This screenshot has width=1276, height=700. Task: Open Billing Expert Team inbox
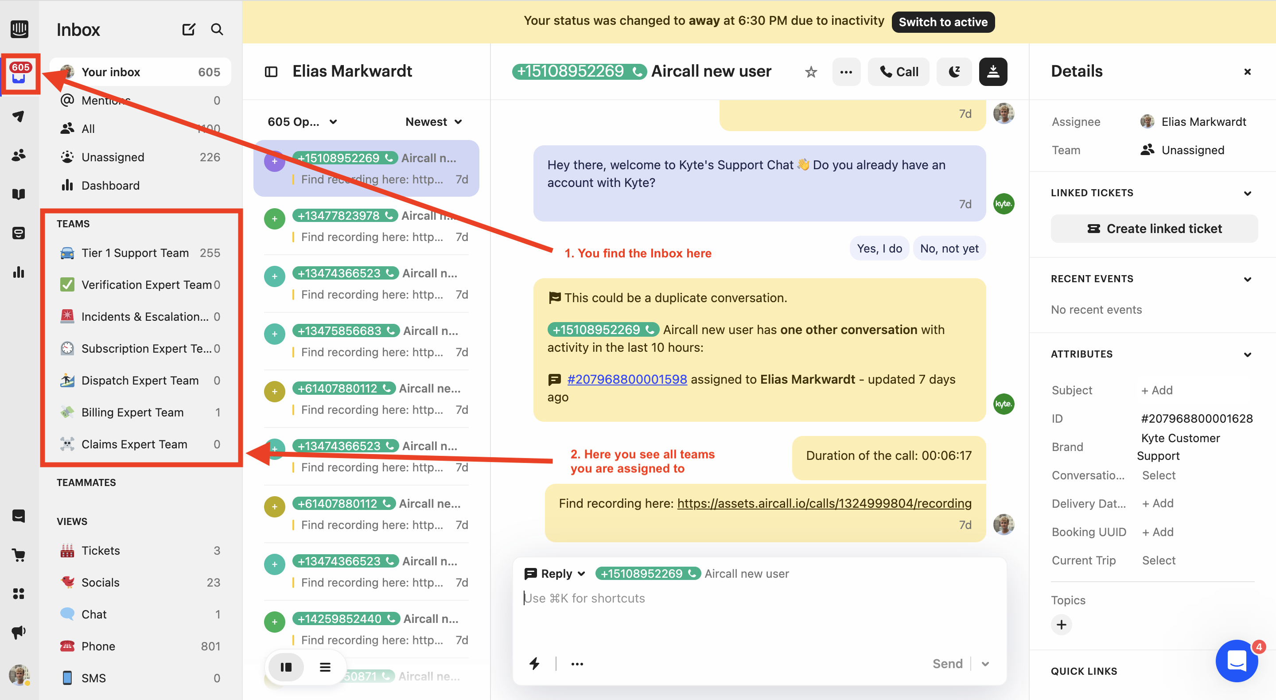(x=140, y=412)
